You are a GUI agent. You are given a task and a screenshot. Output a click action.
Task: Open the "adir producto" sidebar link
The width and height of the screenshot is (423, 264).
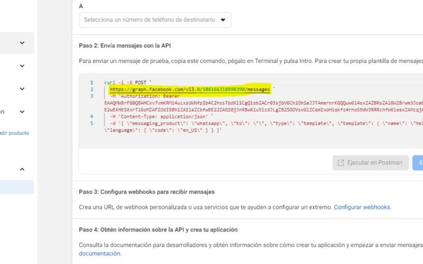pyautogui.click(x=14, y=133)
